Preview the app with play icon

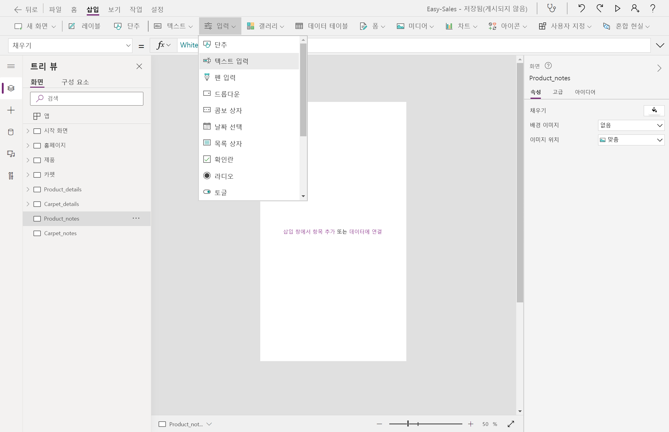(617, 8)
